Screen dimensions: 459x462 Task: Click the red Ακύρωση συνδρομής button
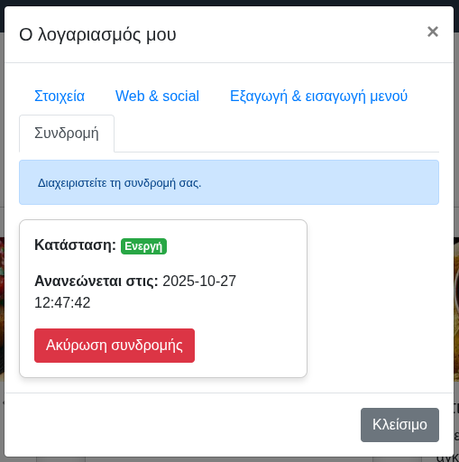pyautogui.click(x=115, y=346)
